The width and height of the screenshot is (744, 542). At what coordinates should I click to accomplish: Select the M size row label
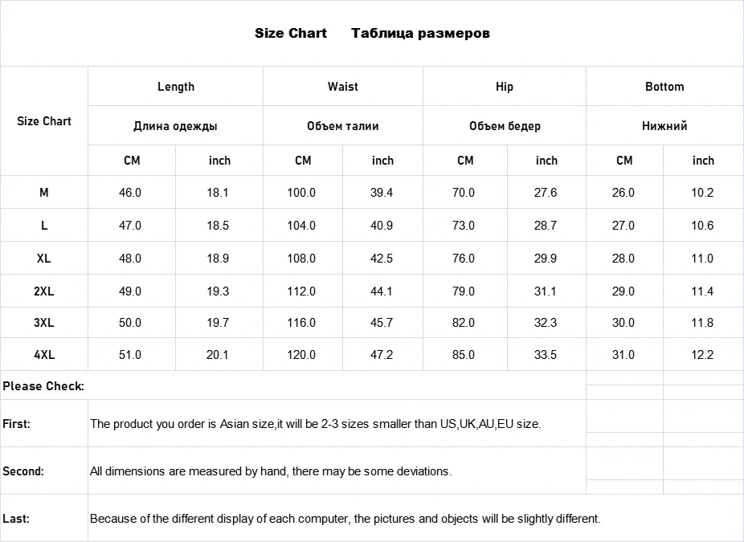tap(44, 193)
